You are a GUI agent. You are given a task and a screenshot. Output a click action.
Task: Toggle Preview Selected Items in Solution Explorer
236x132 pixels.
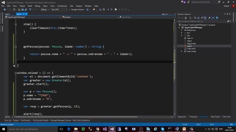click(213, 18)
